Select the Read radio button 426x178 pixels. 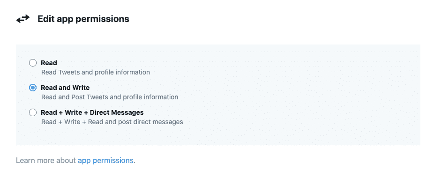click(33, 63)
